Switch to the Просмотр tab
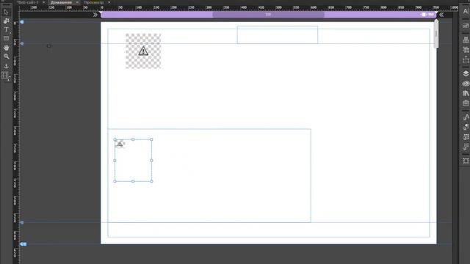This screenshot has height=264, width=470. tap(94, 2)
